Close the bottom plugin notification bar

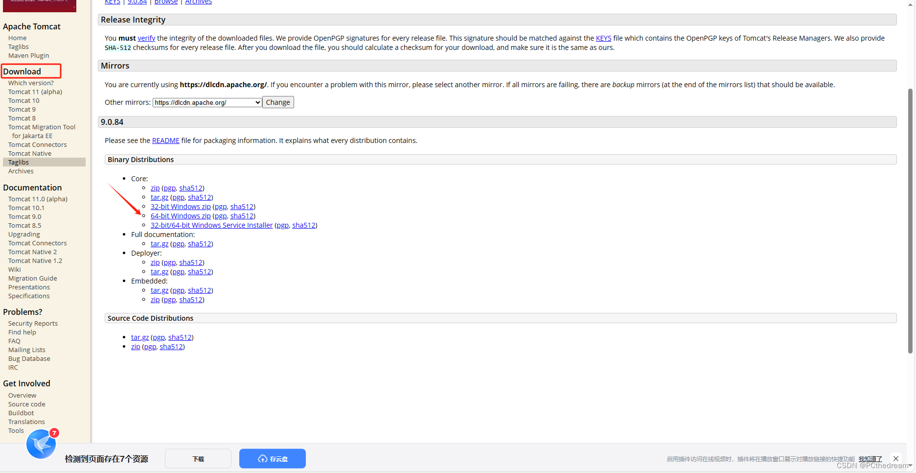click(896, 459)
